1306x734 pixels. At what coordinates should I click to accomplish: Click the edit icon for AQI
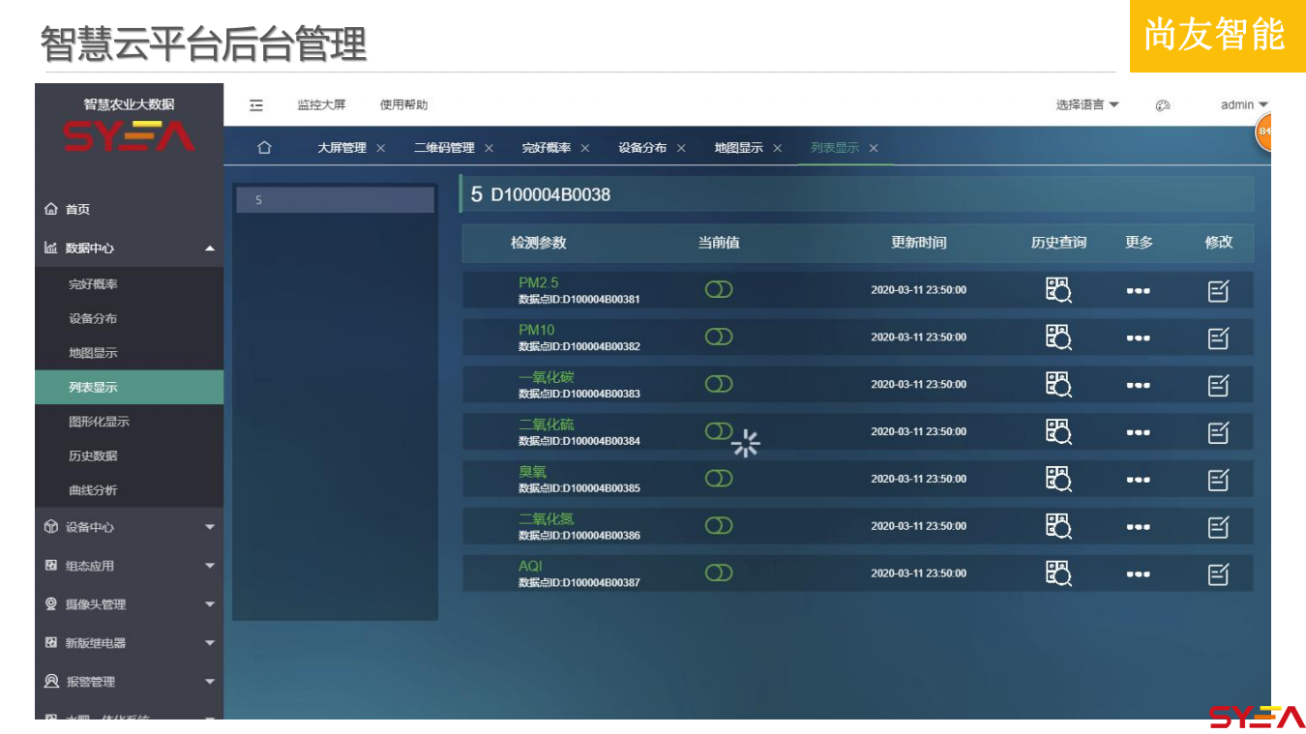point(1219,573)
